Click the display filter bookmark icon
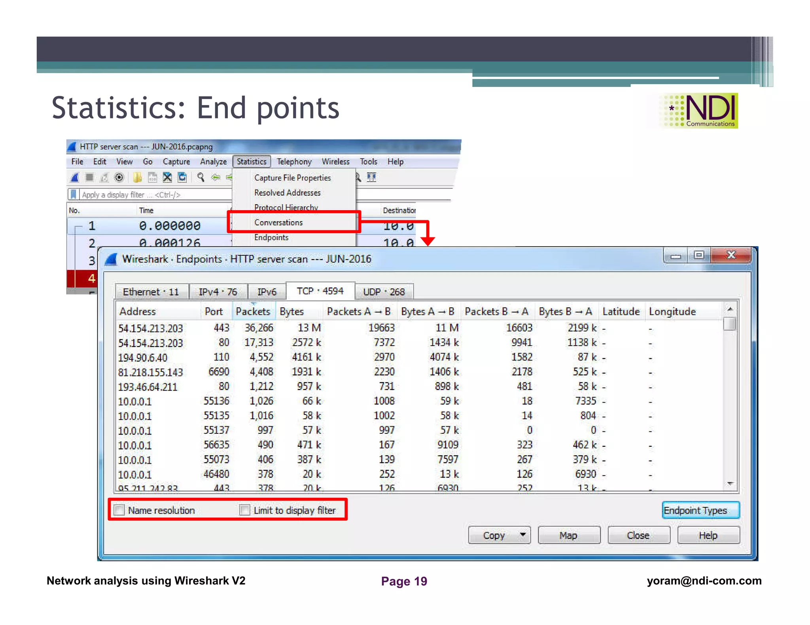810x625 pixels. pos(73,194)
